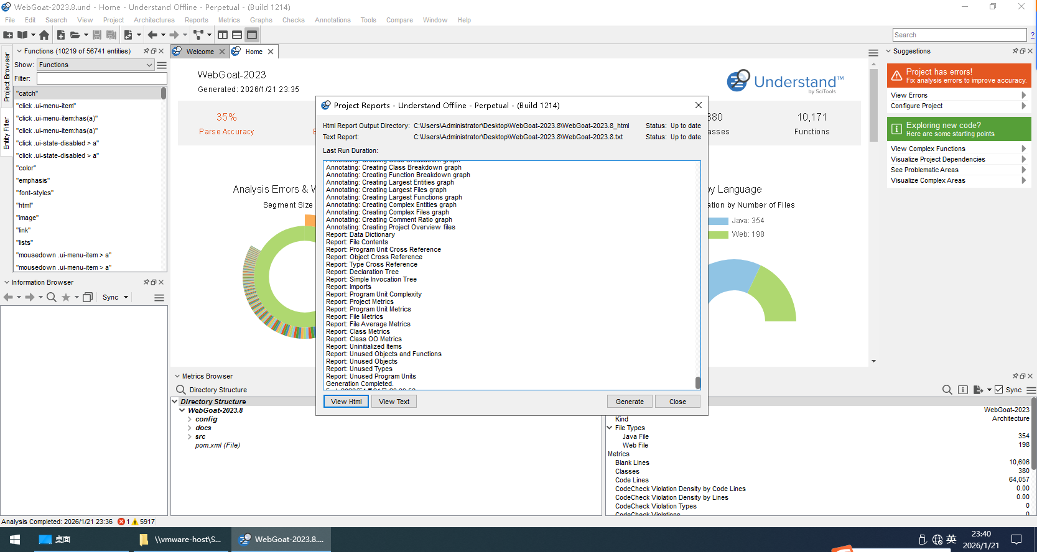Click the Filter input field

101,78
